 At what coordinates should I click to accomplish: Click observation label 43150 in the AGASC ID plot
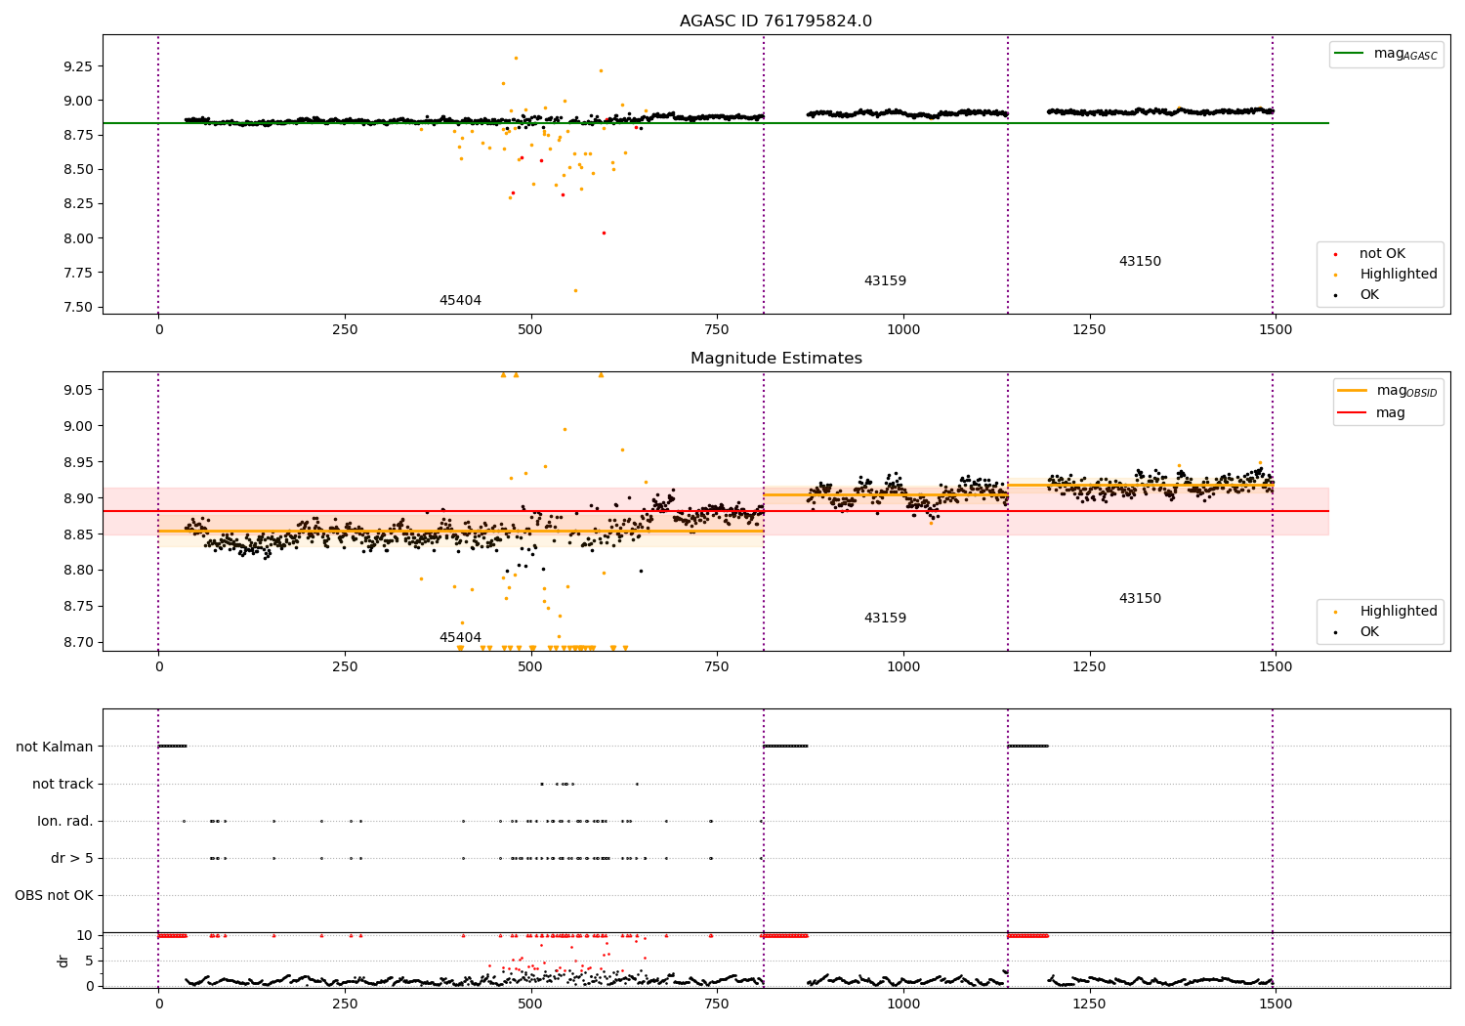tap(1140, 262)
